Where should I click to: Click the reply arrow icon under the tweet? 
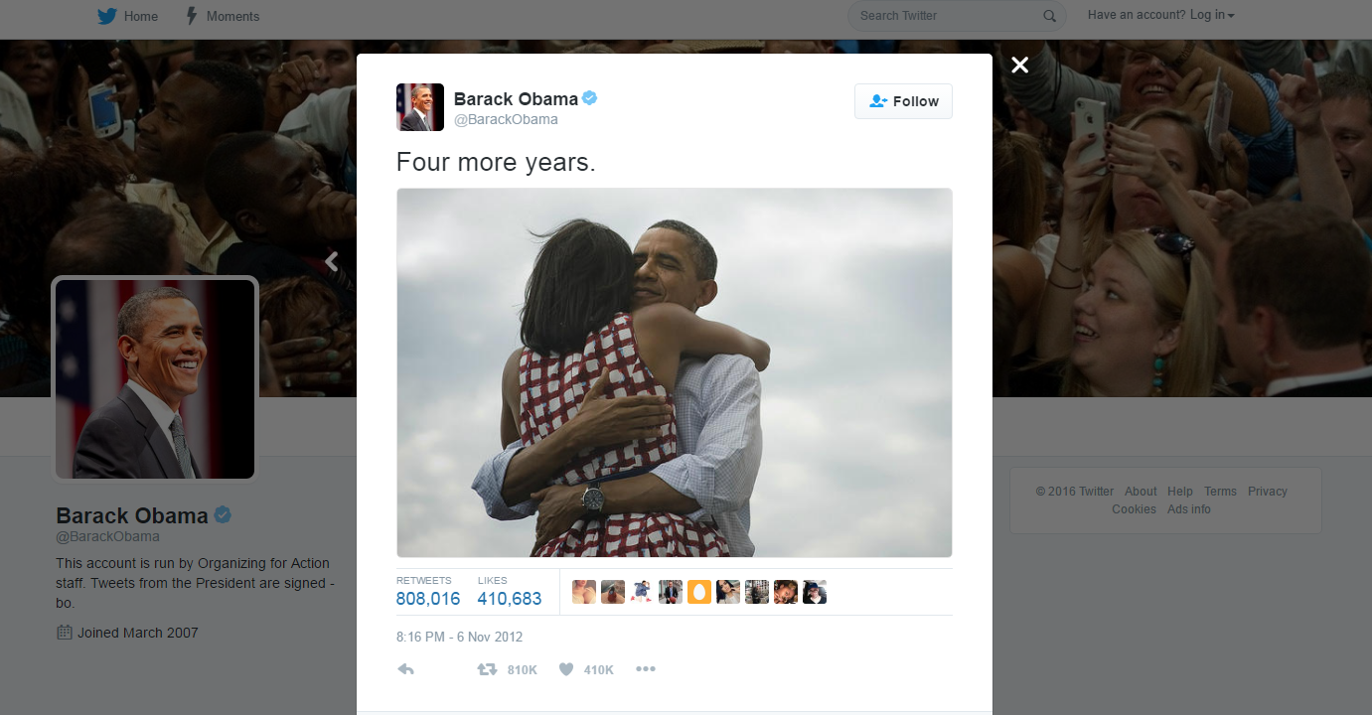click(x=405, y=669)
